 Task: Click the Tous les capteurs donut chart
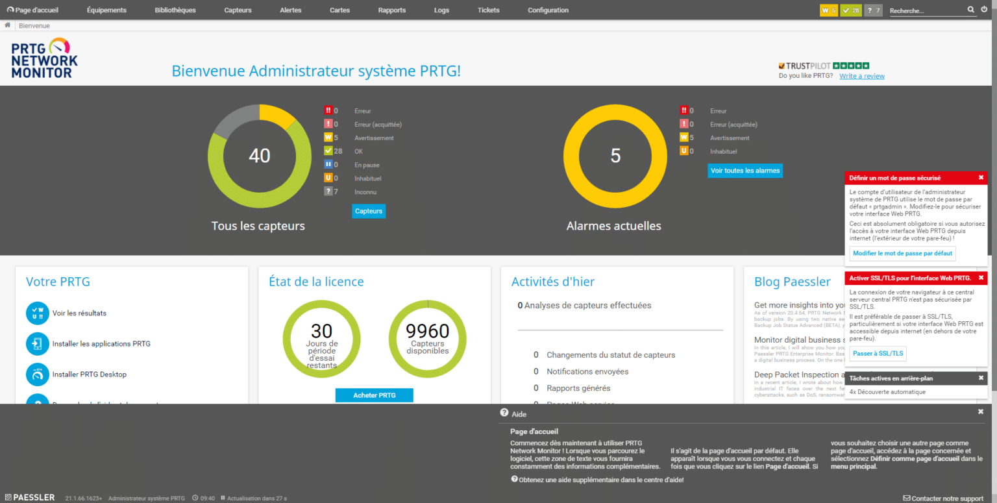(259, 156)
